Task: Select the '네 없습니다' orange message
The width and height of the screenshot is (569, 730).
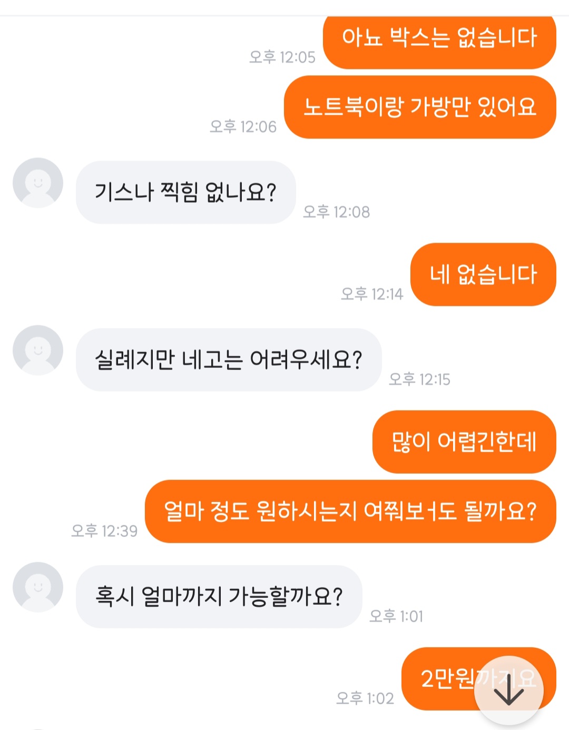Action: click(x=483, y=274)
